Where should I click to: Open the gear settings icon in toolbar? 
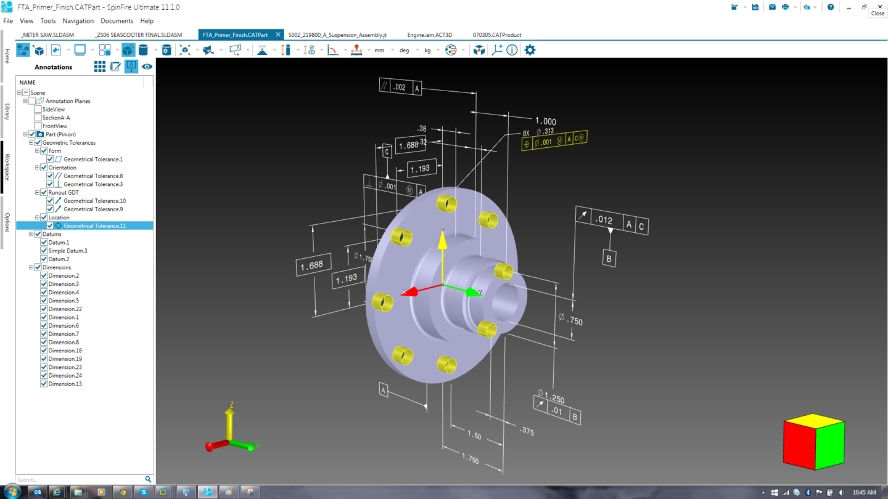(x=530, y=50)
